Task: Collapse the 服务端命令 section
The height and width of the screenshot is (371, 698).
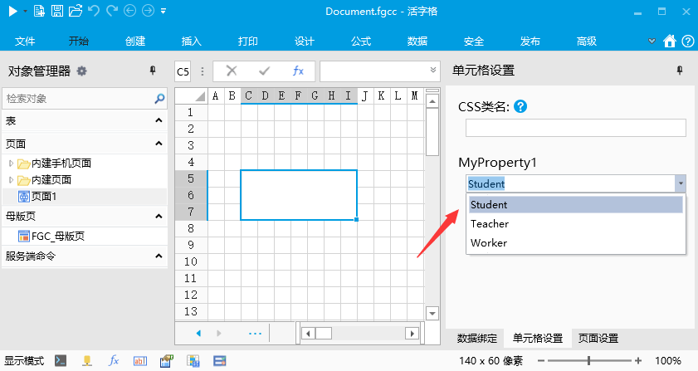Action: pyautogui.click(x=159, y=256)
